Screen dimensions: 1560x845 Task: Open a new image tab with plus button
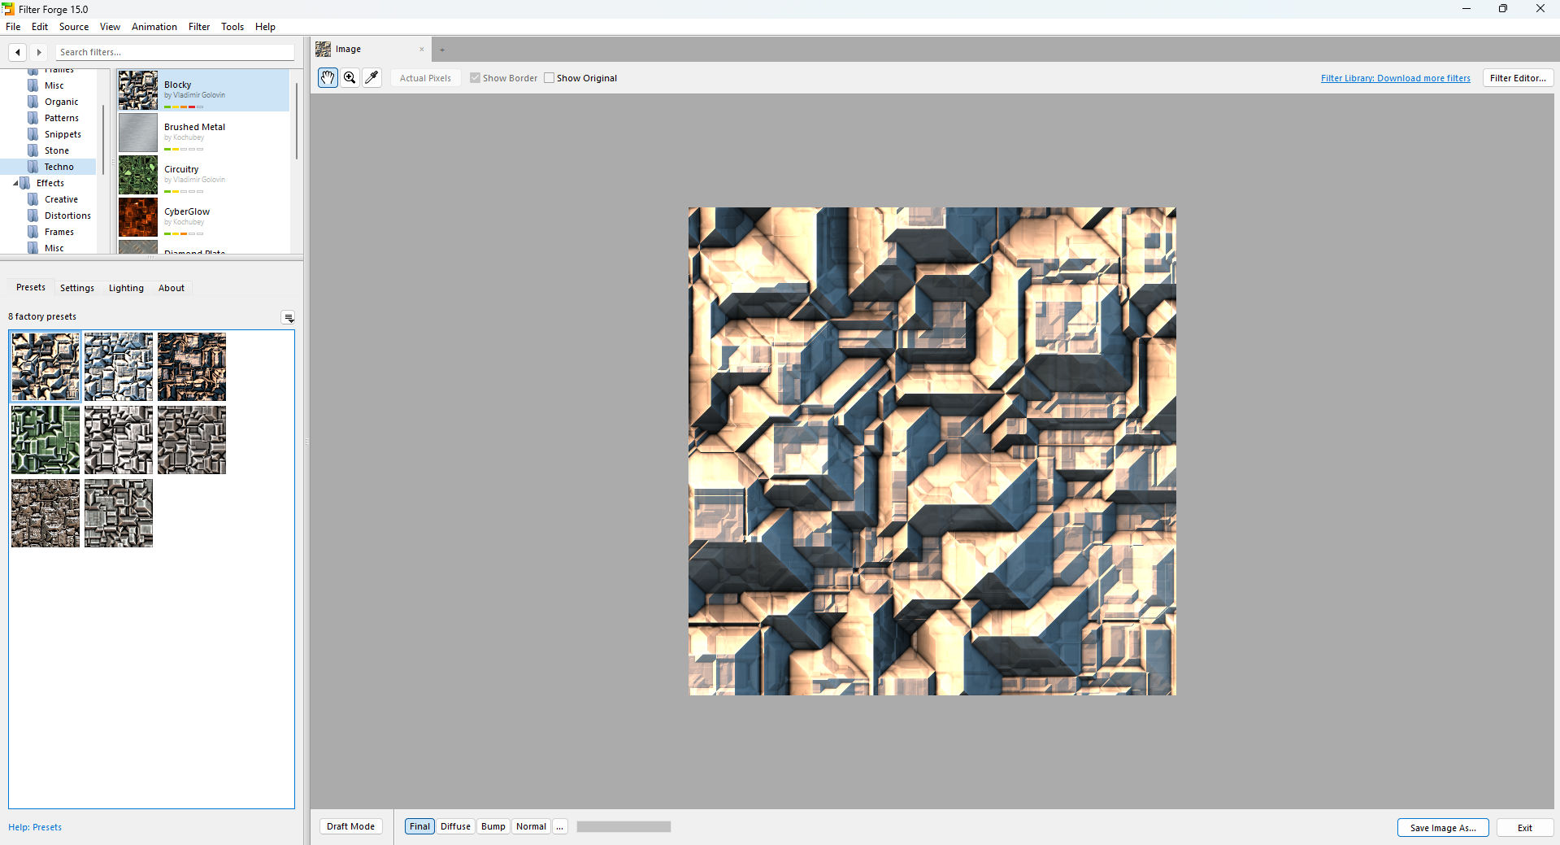pos(442,50)
